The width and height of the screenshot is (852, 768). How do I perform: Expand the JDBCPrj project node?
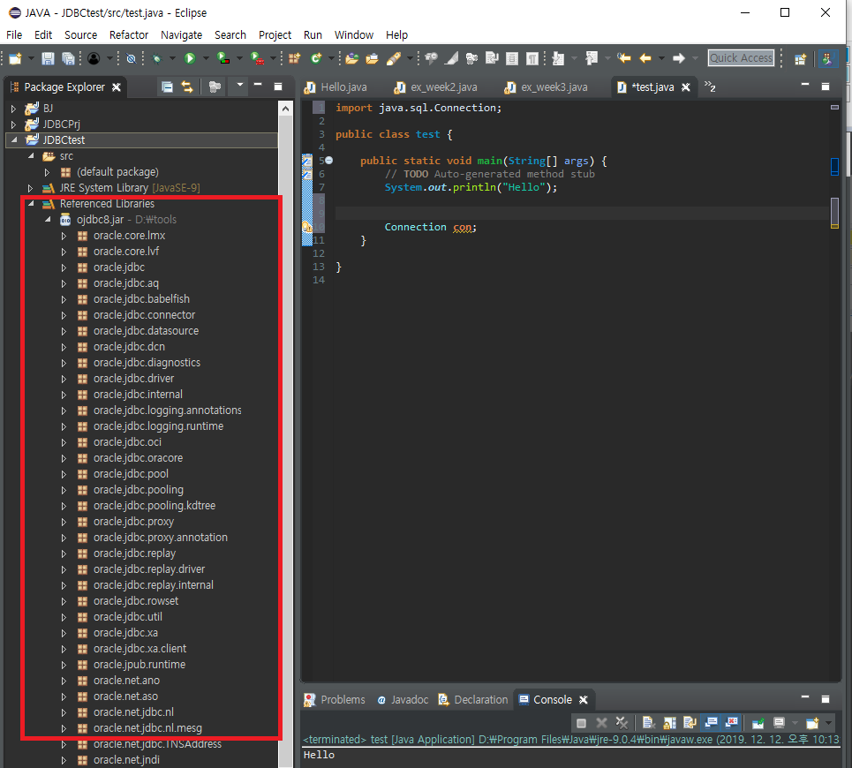click(x=13, y=124)
